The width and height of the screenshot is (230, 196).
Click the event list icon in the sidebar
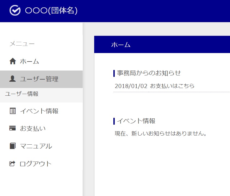pyautogui.click(x=12, y=111)
